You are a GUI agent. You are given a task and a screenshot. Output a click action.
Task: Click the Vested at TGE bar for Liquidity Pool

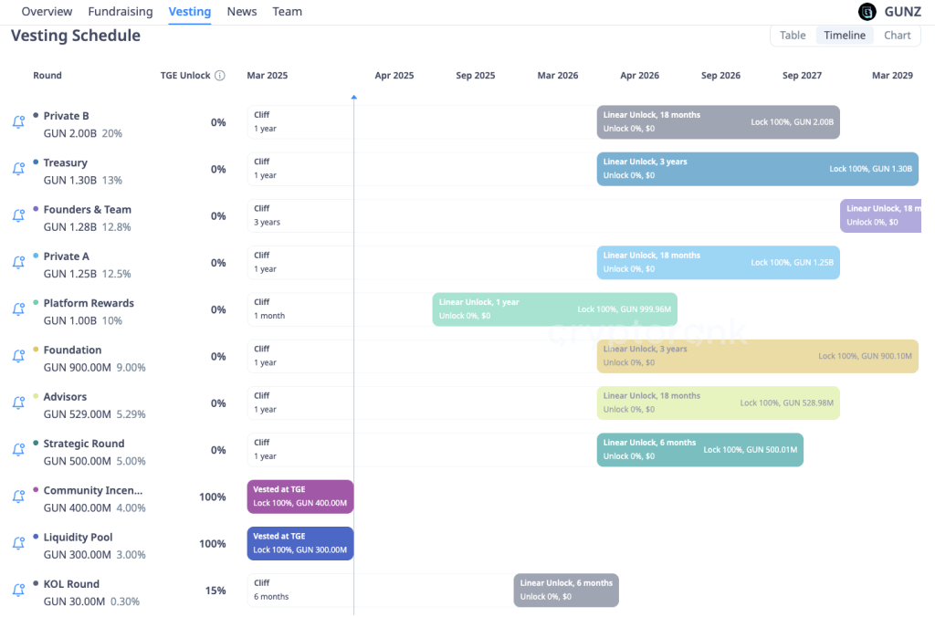click(x=299, y=543)
